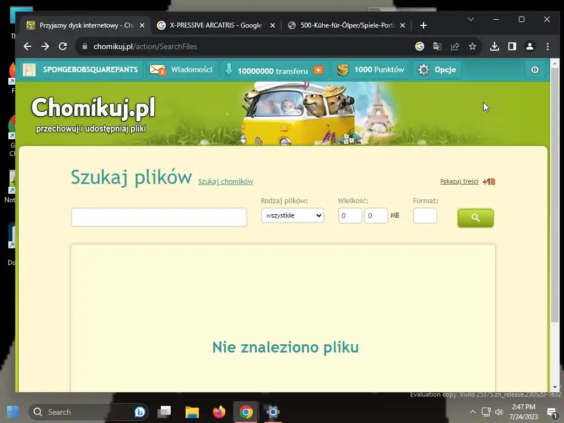The width and height of the screenshot is (564, 423).
Task: Click the scrollbar down arrow
Action: point(555,387)
